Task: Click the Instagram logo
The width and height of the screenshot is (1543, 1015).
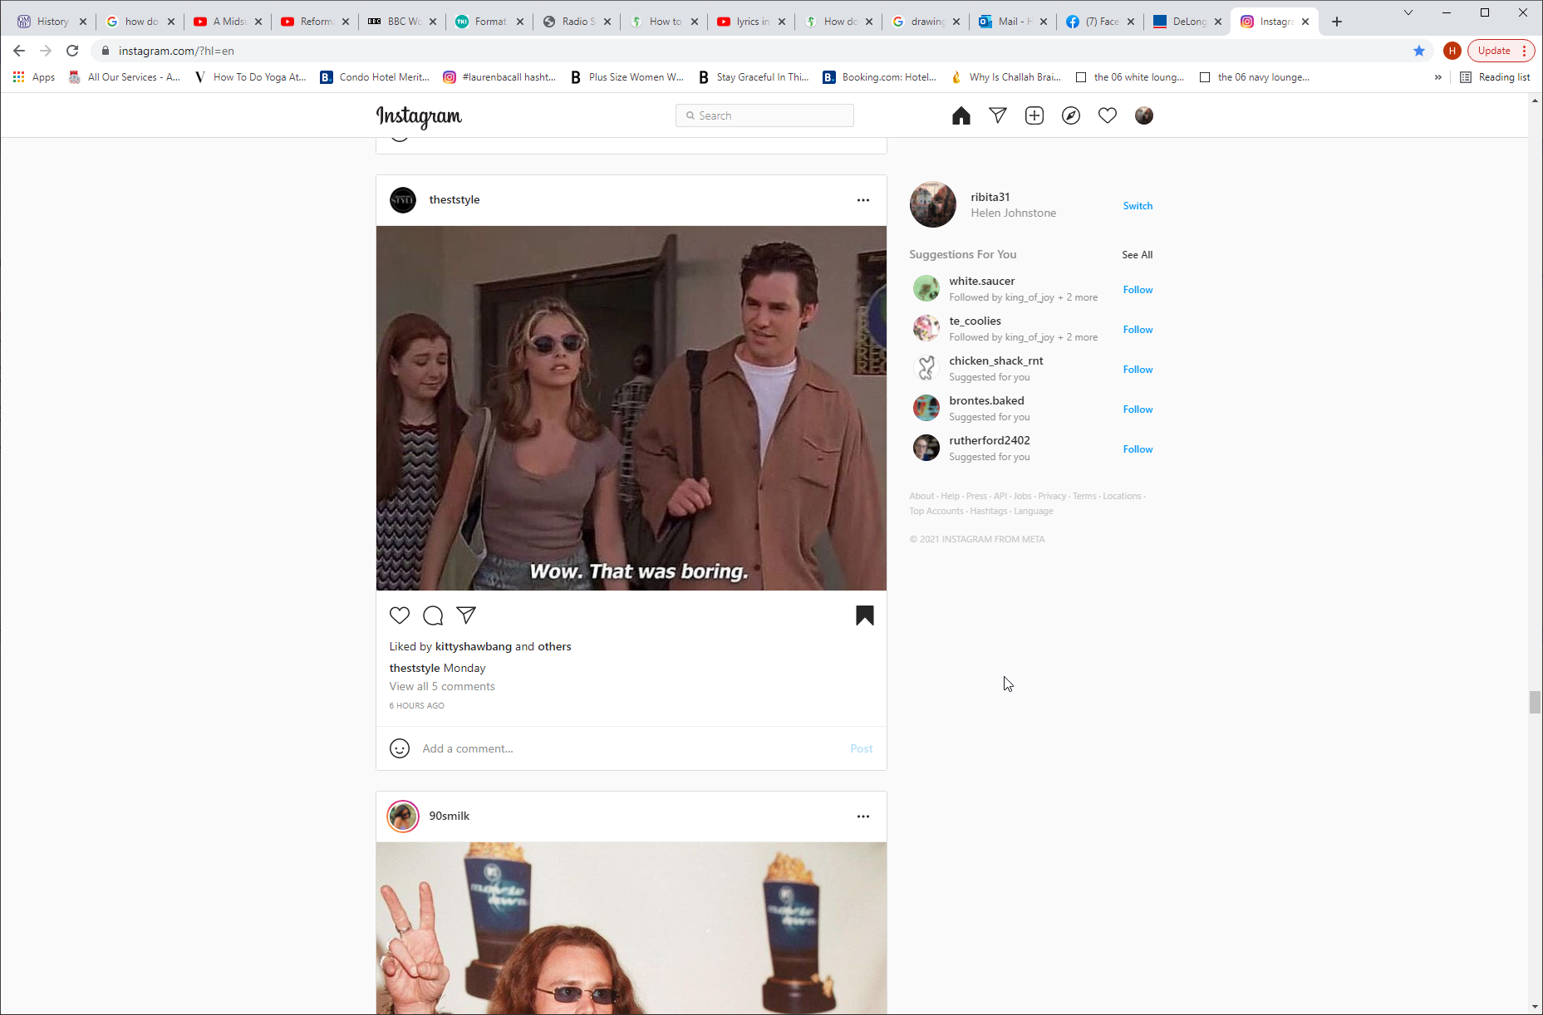Action: click(x=419, y=116)
